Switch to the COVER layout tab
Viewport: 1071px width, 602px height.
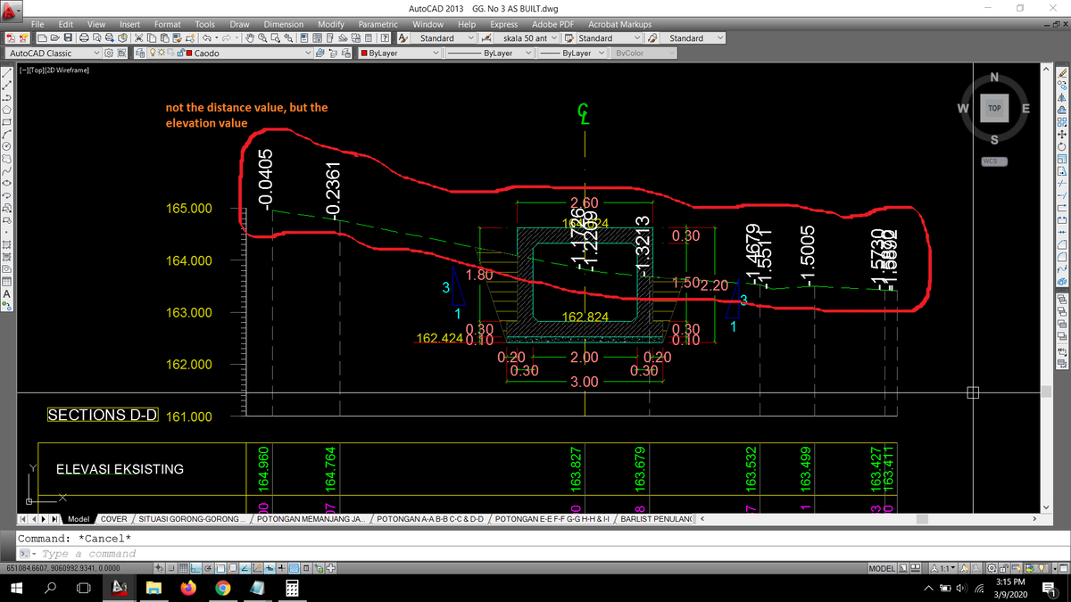[113, 519]
